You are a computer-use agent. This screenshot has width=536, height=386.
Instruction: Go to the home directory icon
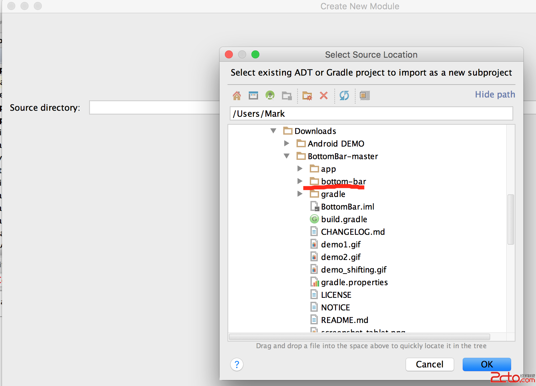coord(237,96)
